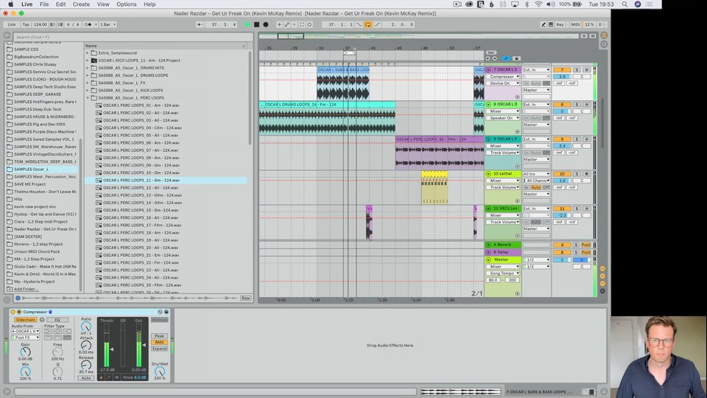Adjust the Compressor Ratio knob
The image size is (707, 398).
point(85,327)
